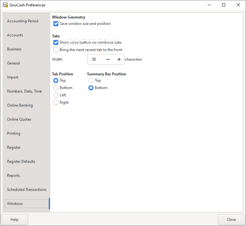Click the Help button

click(x=15, y=220)
